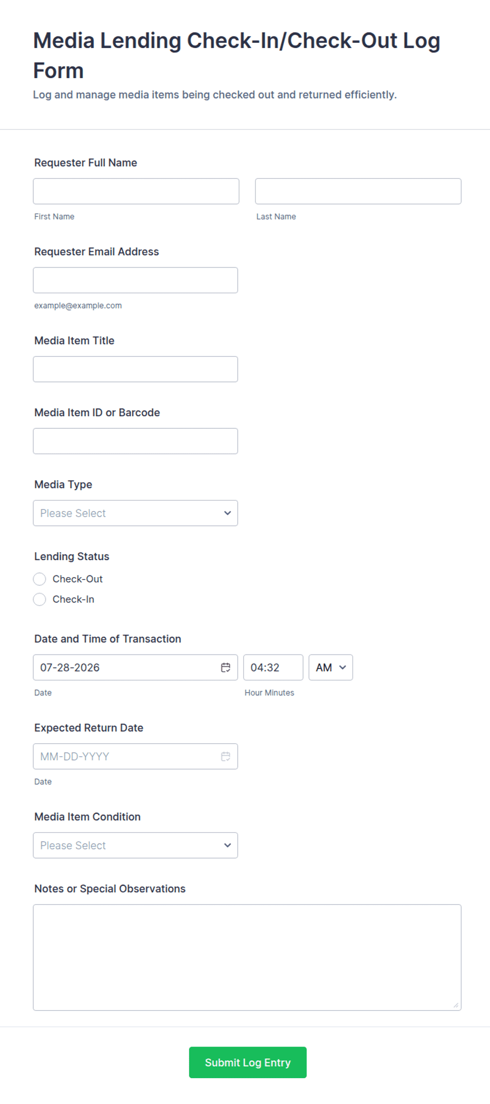This screenshot has width=490, height=1104.
Task: Submit the log entry form
Action: click(248, 1062)
